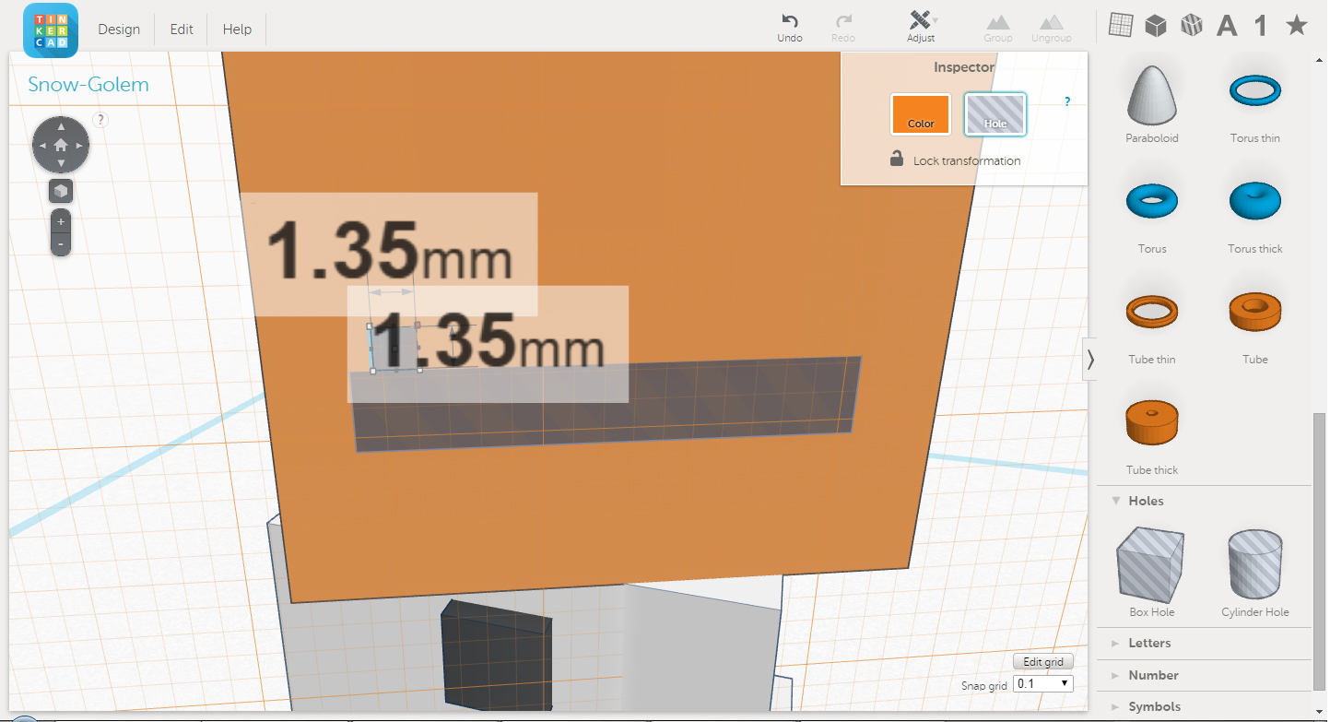Select the Tube thin shape
The height and width of the screenshot is (722, 1330).
pos(1152,325)
